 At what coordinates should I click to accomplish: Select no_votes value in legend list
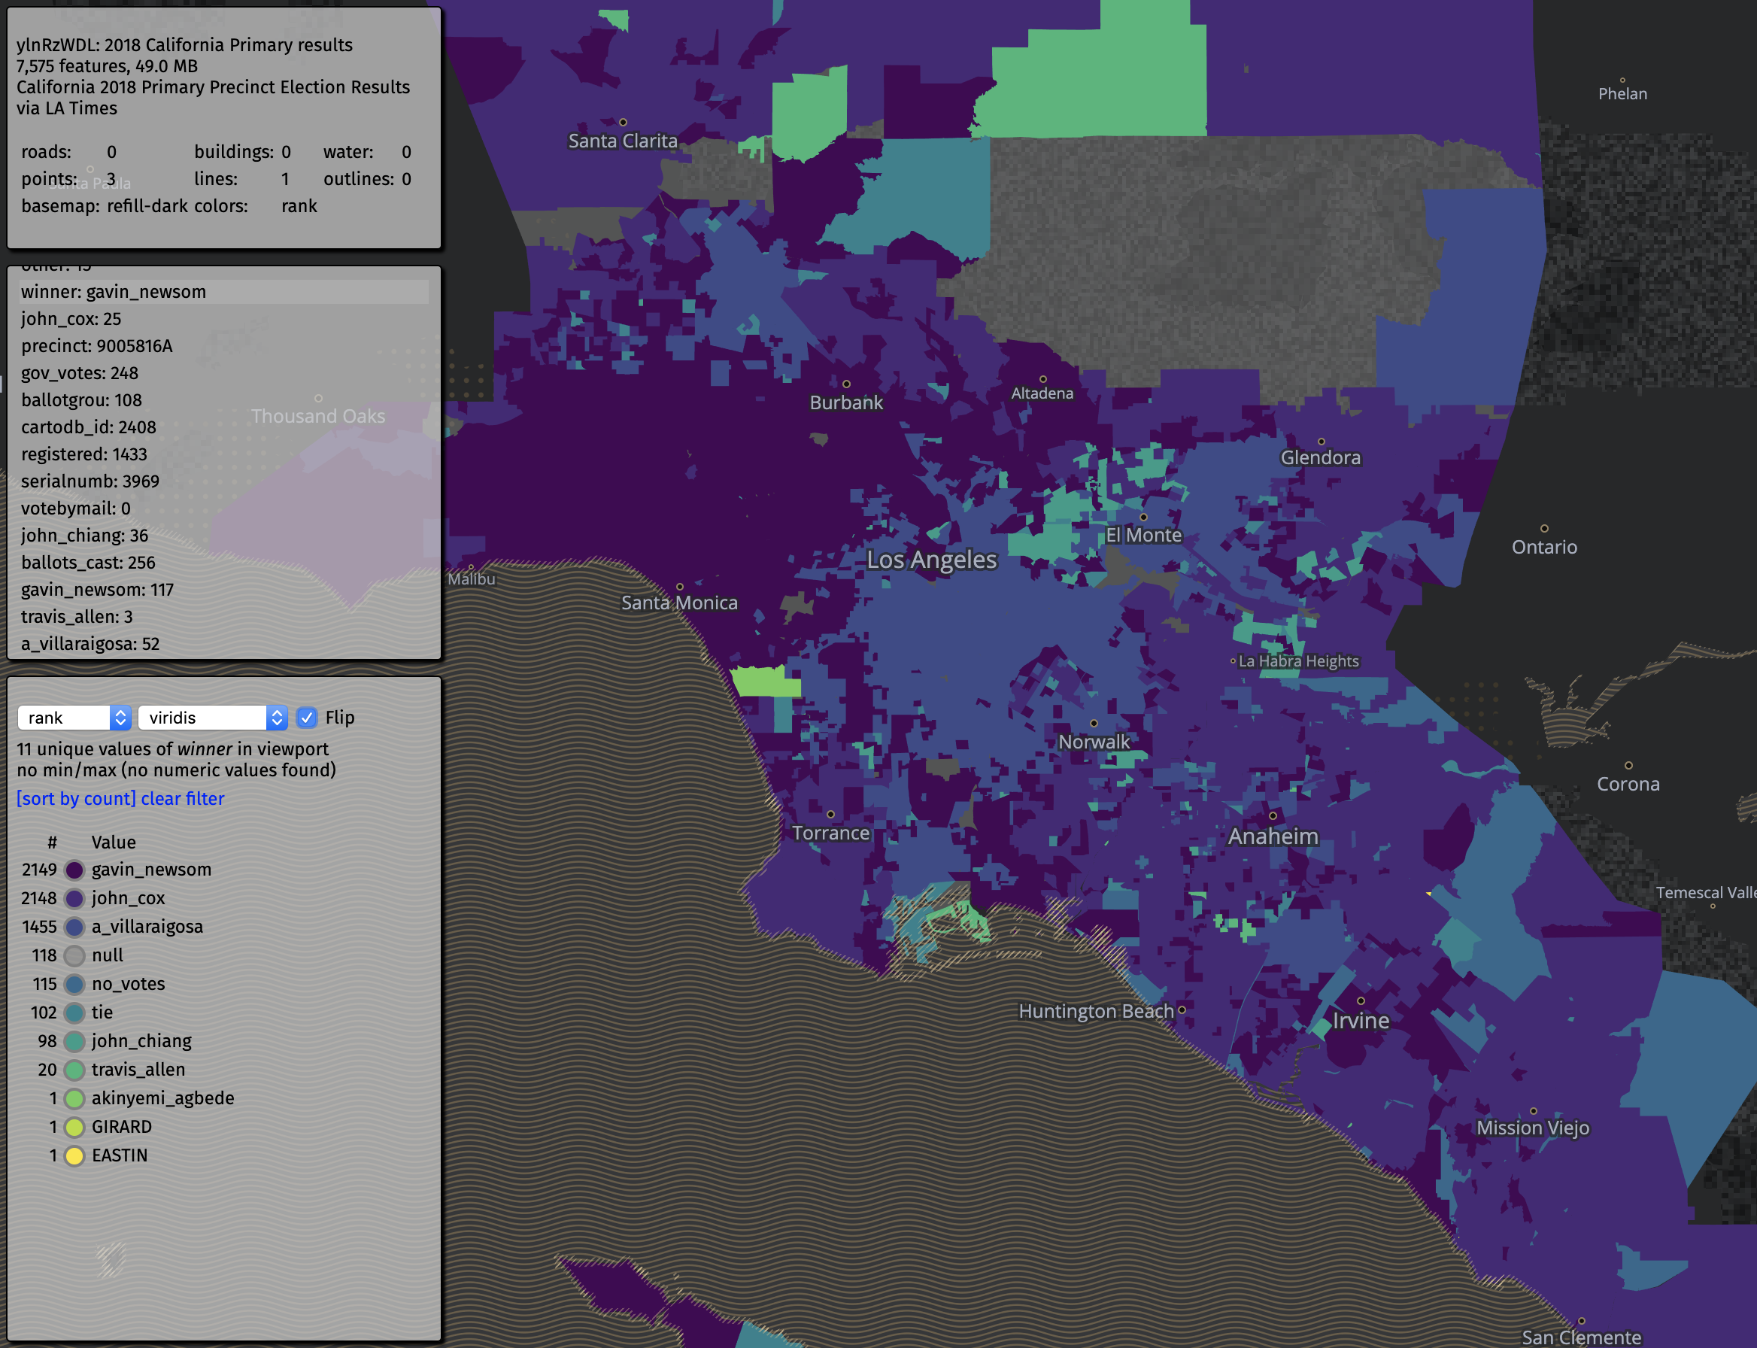[x=129, y=985]
